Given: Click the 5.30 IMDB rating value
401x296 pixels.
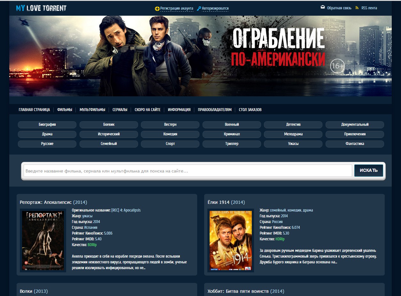Looking at the screenshot, I should [x=286, y=233].
